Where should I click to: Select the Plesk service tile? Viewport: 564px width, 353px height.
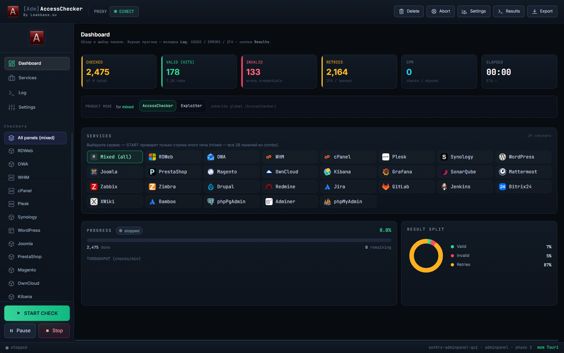(x=407, y=157)
